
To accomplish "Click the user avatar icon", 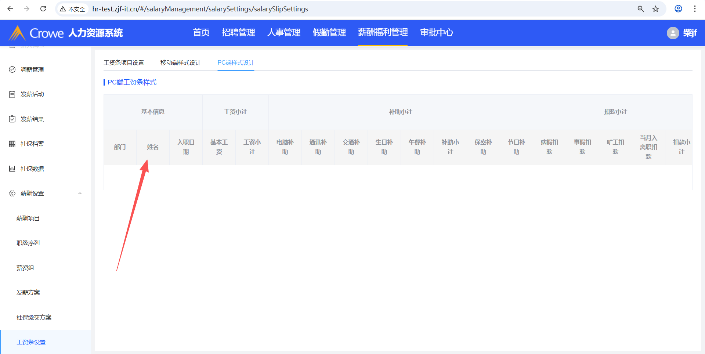I will (x=673, y=33).
